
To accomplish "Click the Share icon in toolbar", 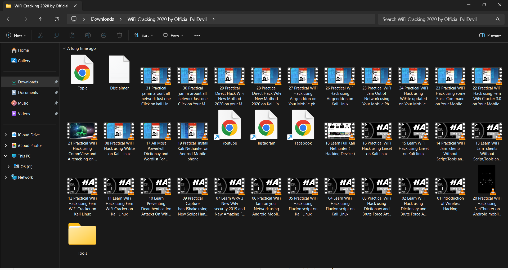I will pyautogui.click(x=104, y=35).
